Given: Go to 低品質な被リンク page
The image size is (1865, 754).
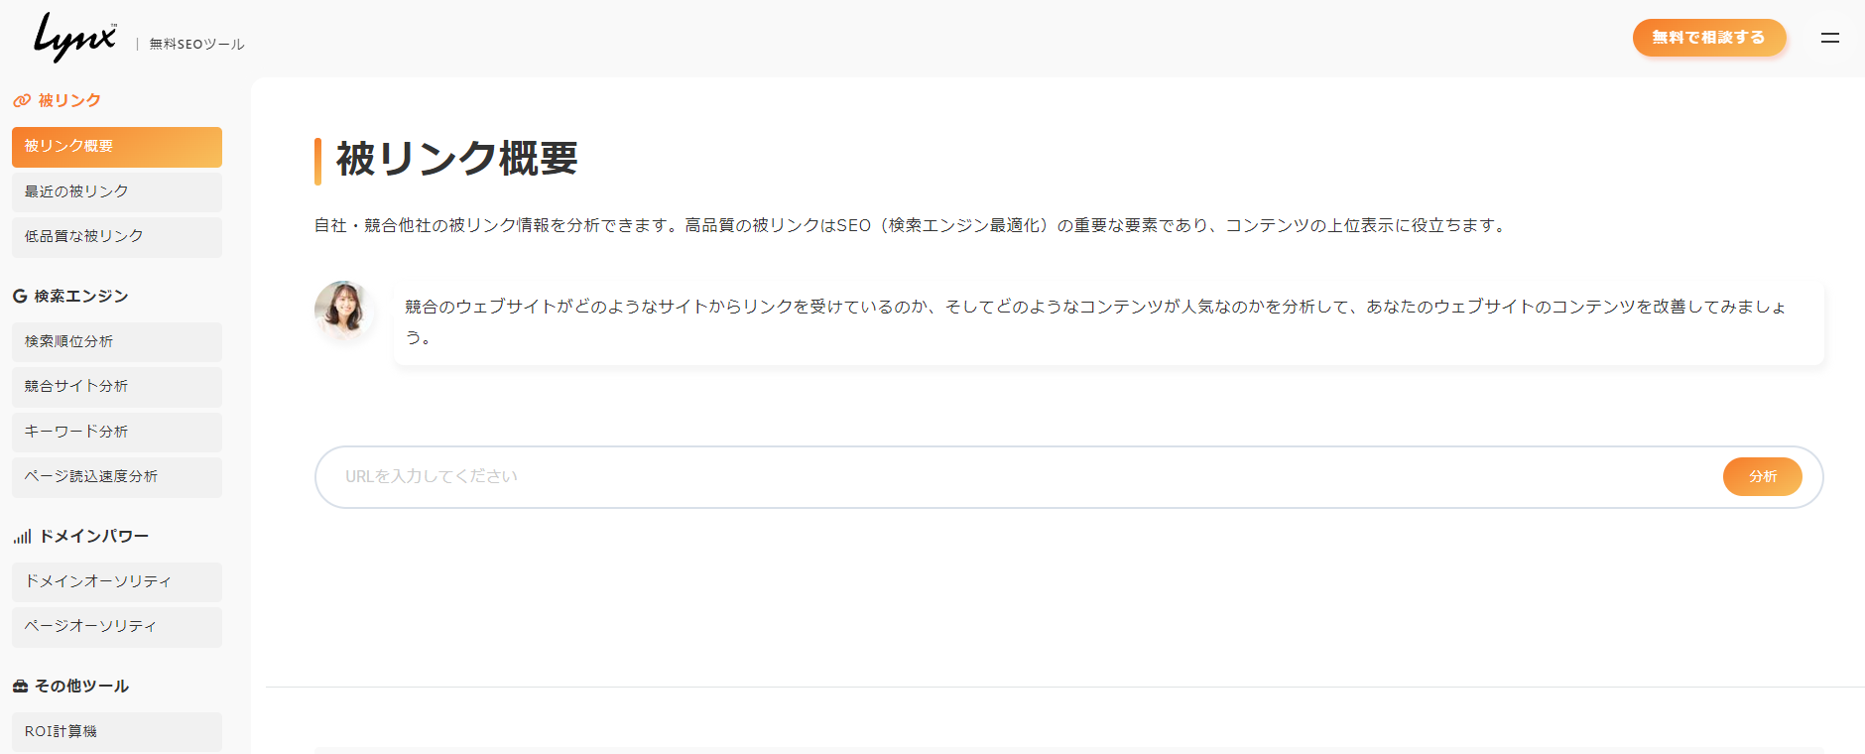Looking at the screenshot, I should pyautogui.click(x=117, y=237).
